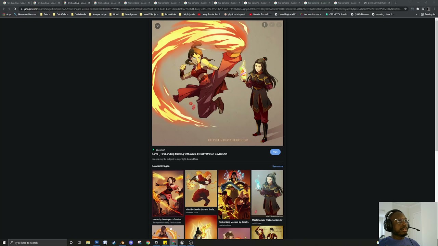Open the Firebending Masters related thumbnail
Image resolution: width=438 pixels, height=246 pixels.
pos(234,195)
